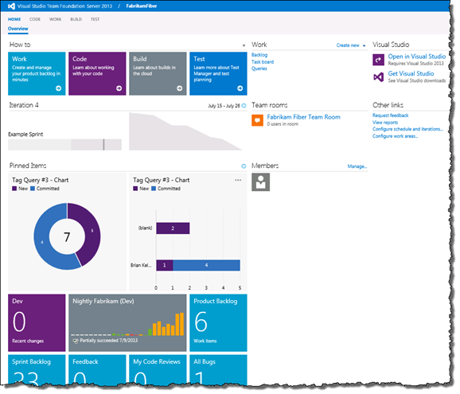Click the Open in Visual Studio icon

[x=379, y=60]
